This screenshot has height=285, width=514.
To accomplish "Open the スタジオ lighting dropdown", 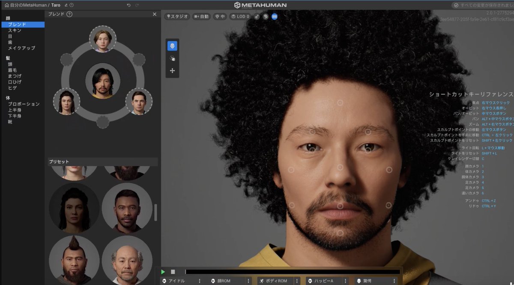I will click(177, 17).
